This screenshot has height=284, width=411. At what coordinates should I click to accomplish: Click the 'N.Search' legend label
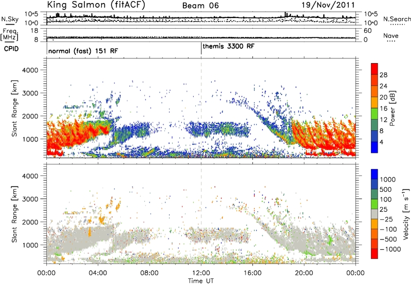coord(397,19)
